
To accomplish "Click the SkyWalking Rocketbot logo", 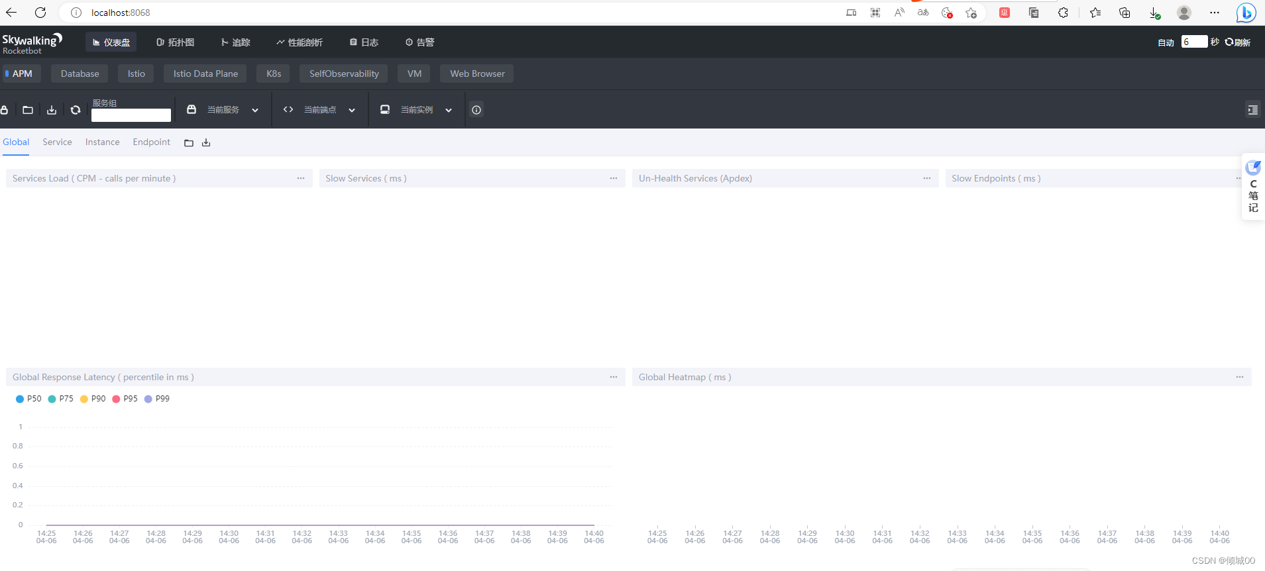I will click(x=32, y=43).
